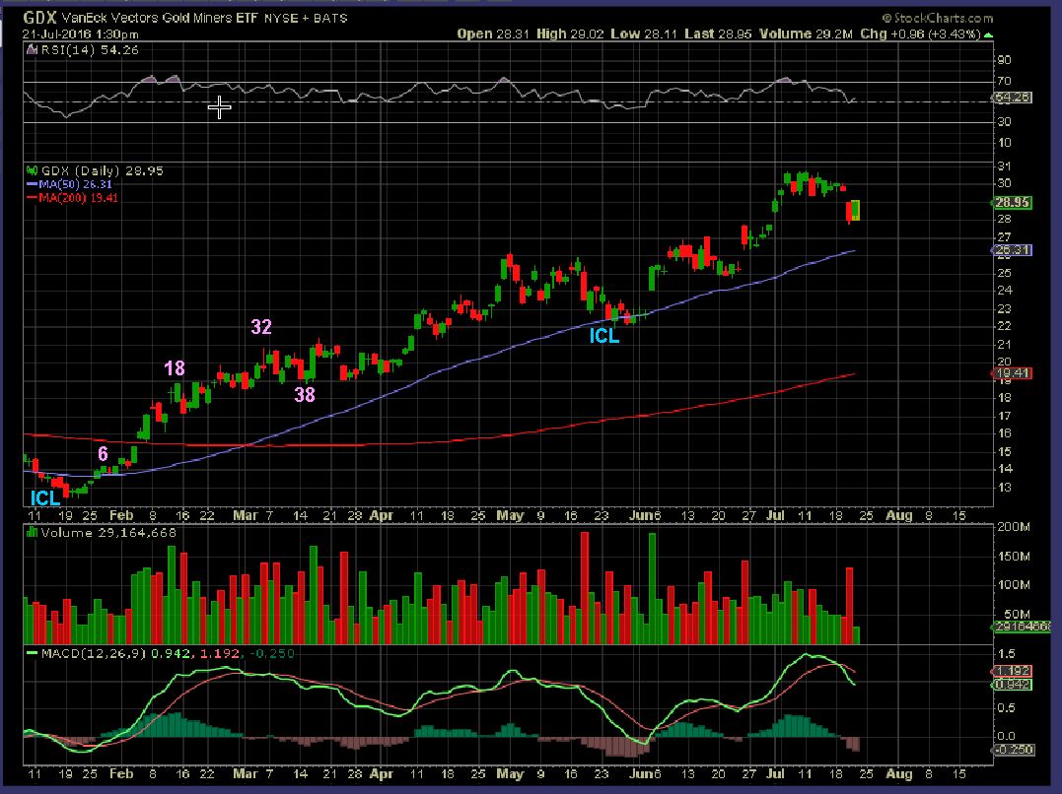Click the red 1.192 MACD signal tag
This screenshot has height=794, width=1062.
coord(1013,671)
